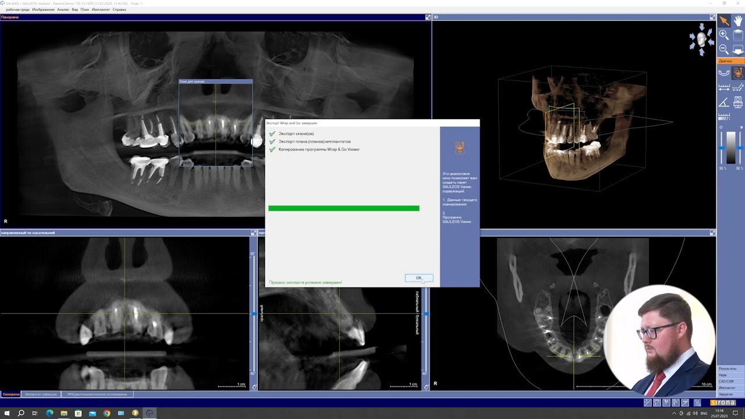The image size is (745, 419).
Task: Select the 'Диагноз' panel header
Action: coord(730,61)
